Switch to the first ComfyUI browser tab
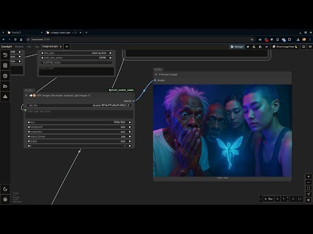Image resolution: width=313 pixels, height=234 pixels. tap(25, 32)
